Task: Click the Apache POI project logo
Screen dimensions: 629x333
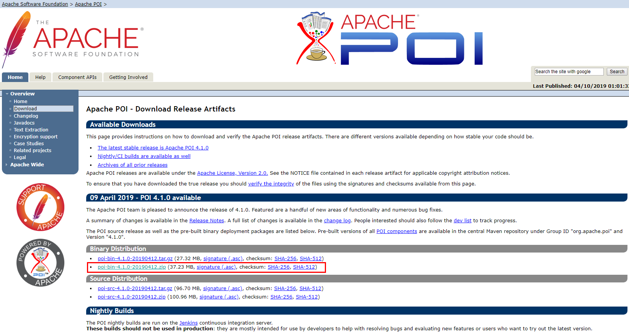Action: pos(390,38)
